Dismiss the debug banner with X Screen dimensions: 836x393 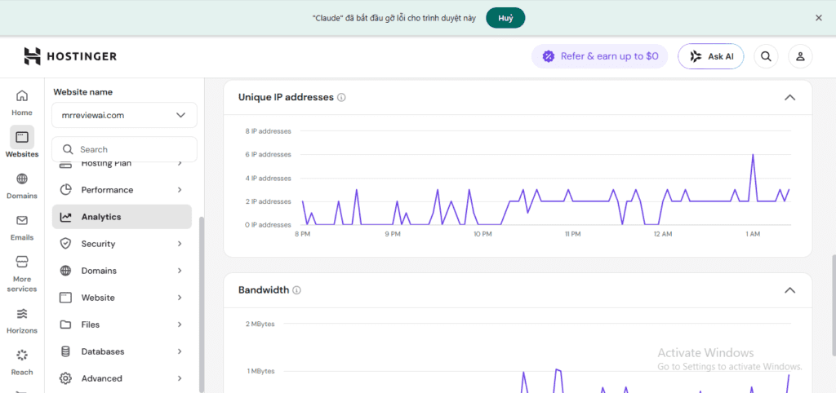pyautogui.click(x=819, y=18)
